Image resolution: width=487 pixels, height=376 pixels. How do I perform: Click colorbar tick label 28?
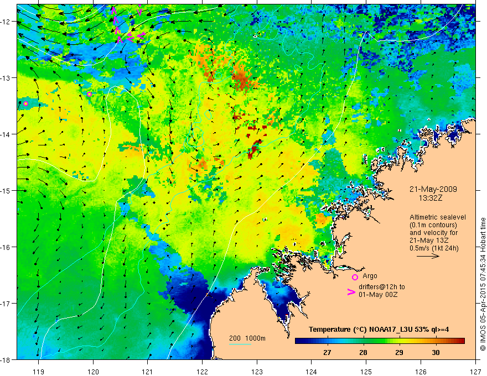(x=363, y=352)
